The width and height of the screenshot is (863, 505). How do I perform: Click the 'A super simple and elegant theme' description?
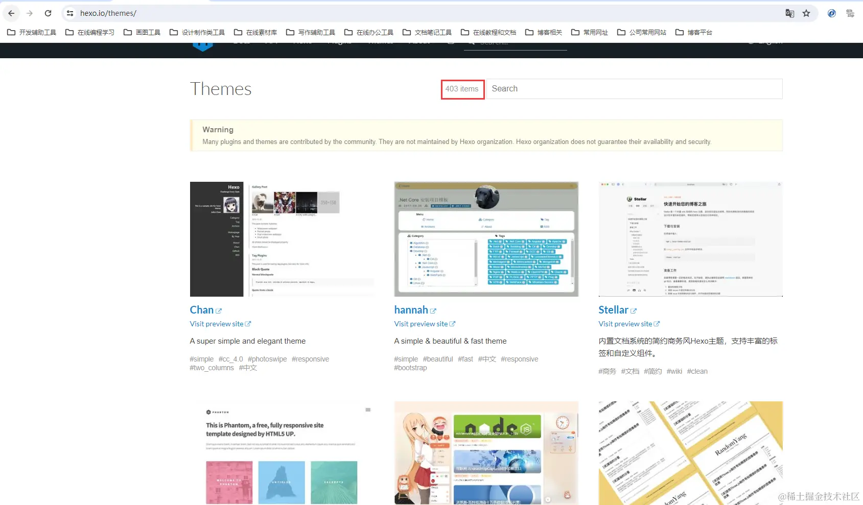pyautogui.click(x=248, y=341)
